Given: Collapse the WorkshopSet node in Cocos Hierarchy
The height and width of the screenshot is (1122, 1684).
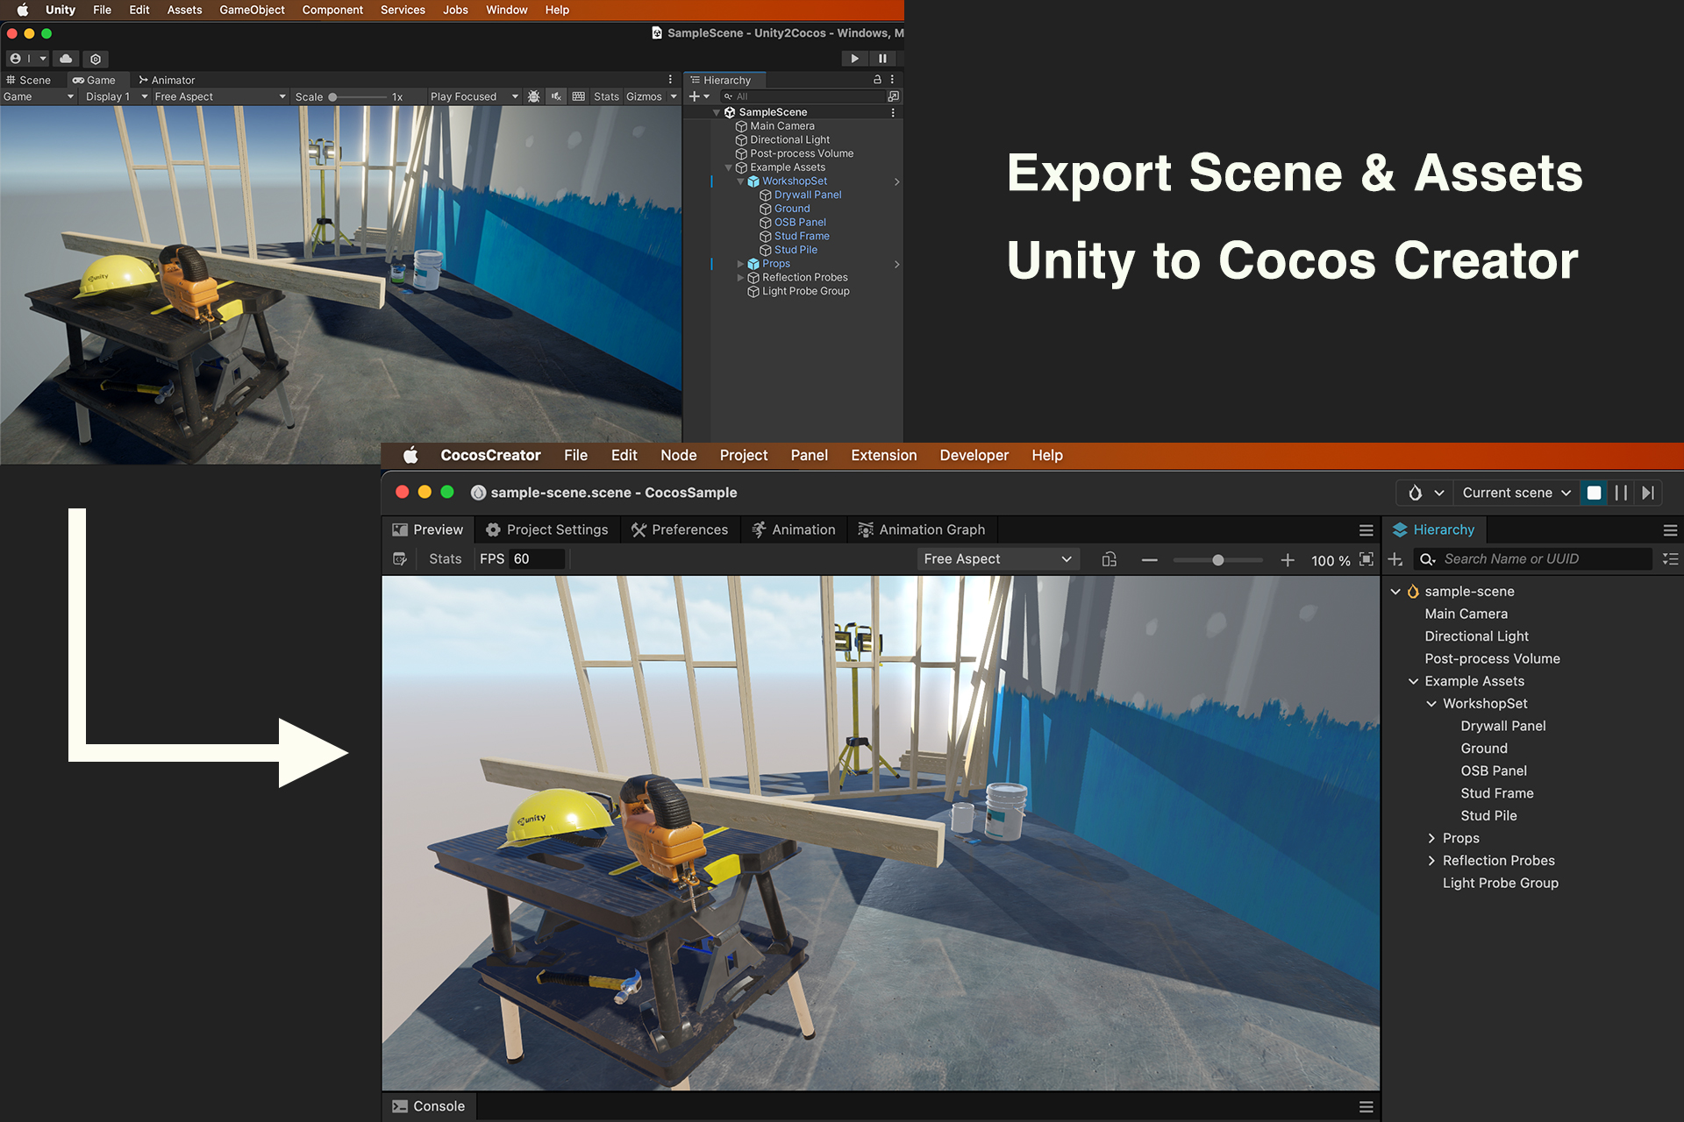Looking at the screenshot, I should (1431, 704).
